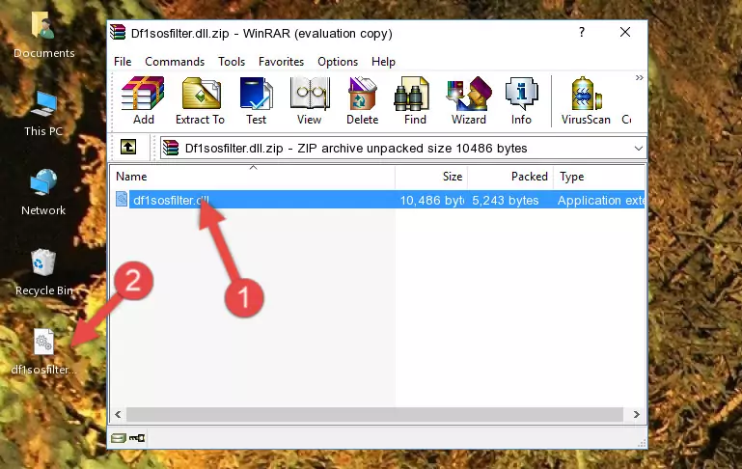Screen dimensions: 742x469
Task: Sort the list by Type column
Action: (598, 177)
